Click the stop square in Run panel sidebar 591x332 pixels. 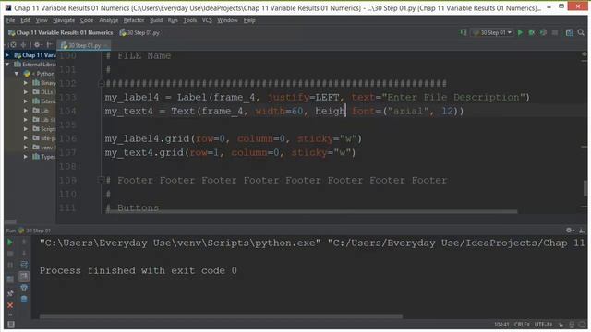pos(10,254)
